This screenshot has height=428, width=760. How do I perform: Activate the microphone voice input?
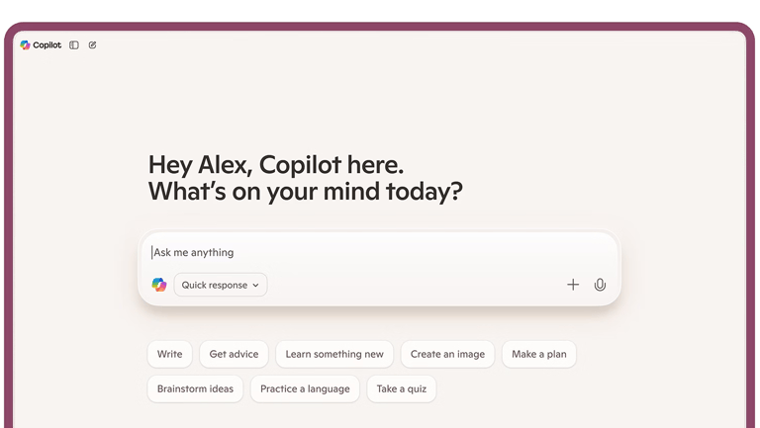600,285
